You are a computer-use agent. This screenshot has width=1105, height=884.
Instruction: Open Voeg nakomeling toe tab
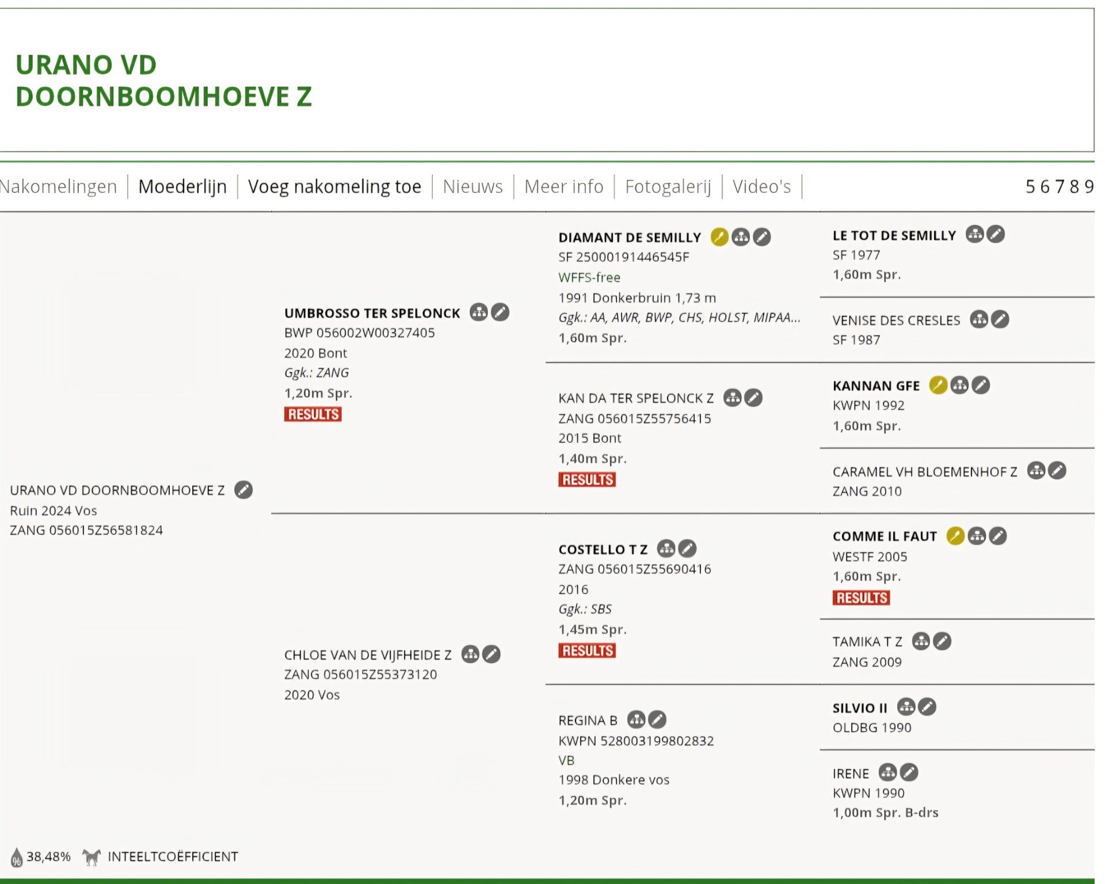[334, 186]
